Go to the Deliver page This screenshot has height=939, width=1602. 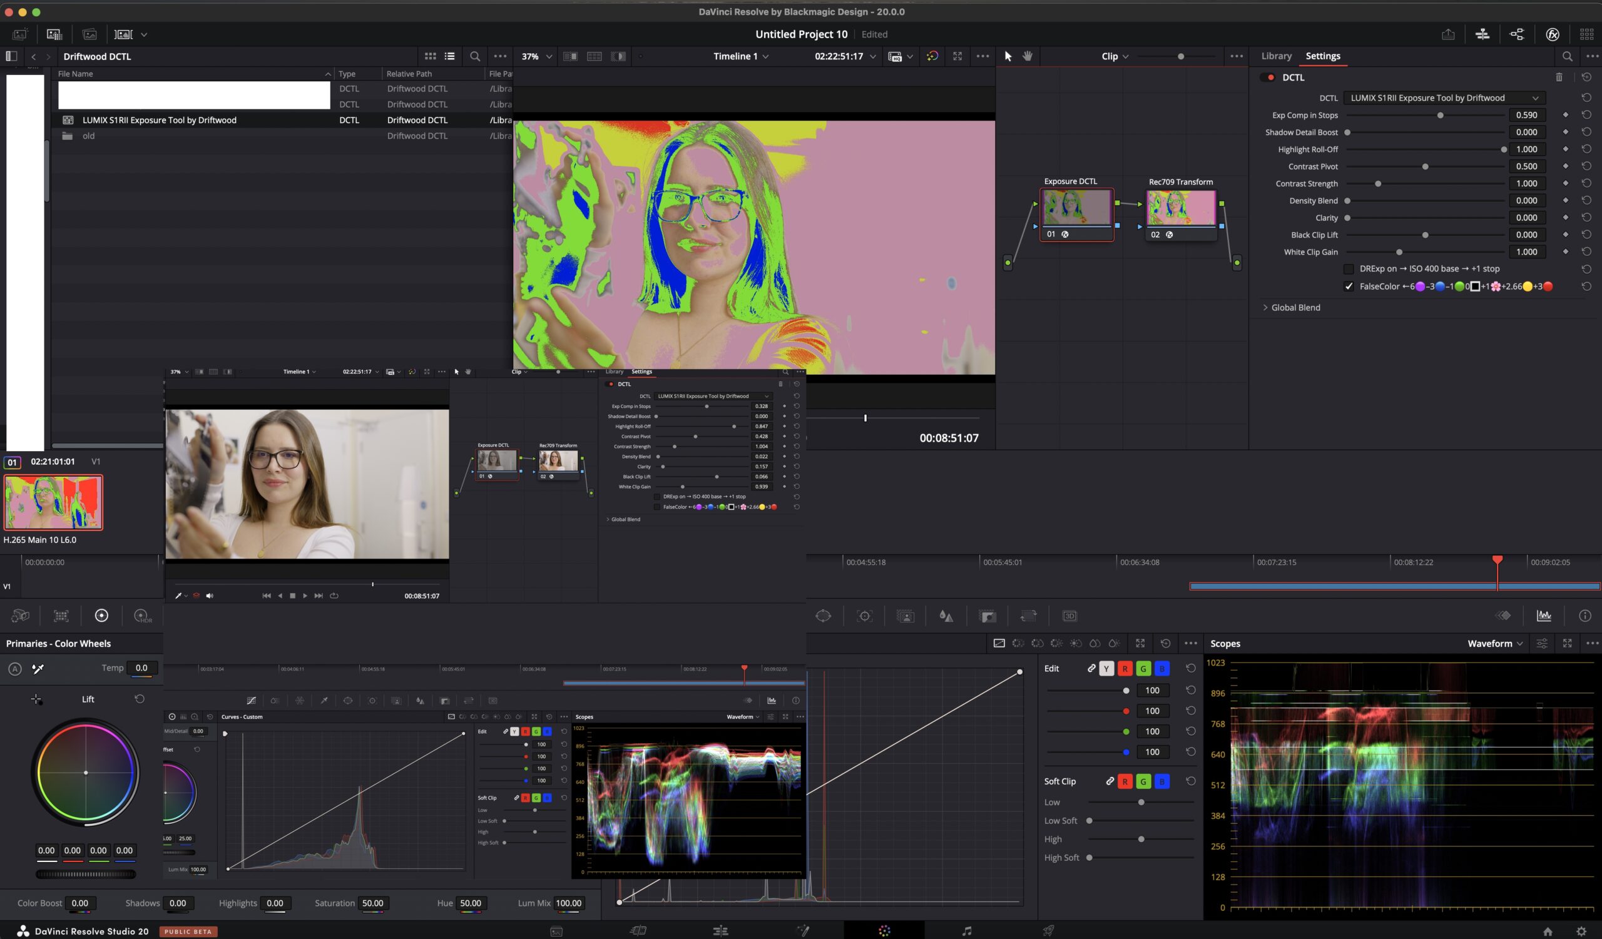click(1048, 931)
